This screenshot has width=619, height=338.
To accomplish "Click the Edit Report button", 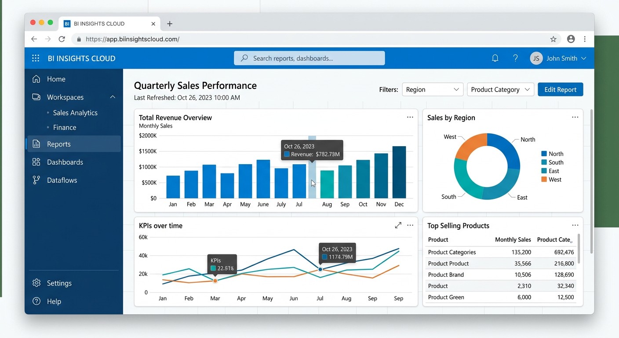I will [561, 89].
